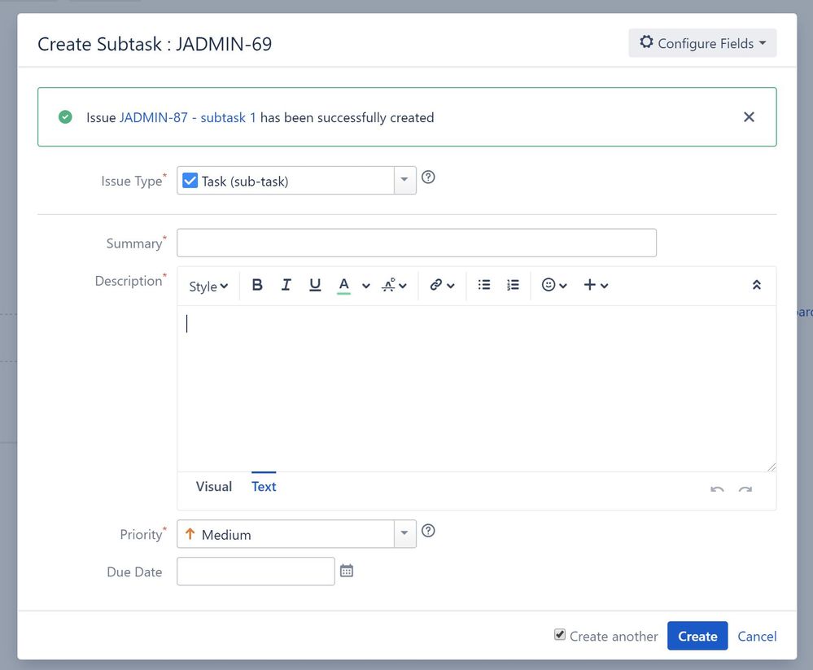813x670 pixels.
Task: Insert a numbered list
Action: coord(513,285)
